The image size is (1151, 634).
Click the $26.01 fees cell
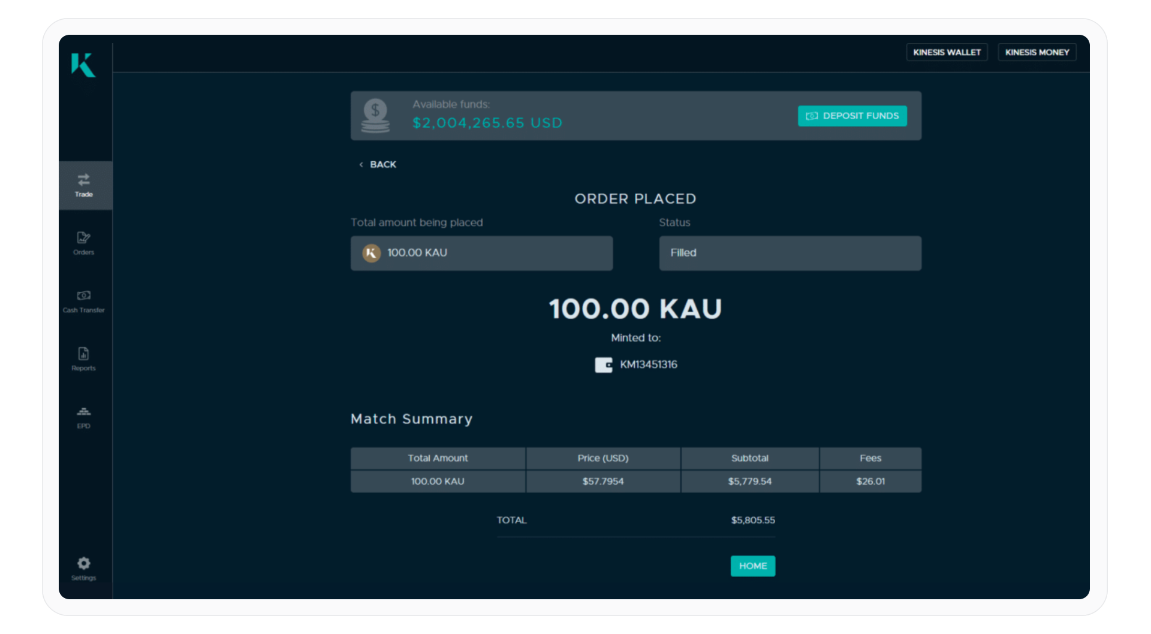coord(870,481)
